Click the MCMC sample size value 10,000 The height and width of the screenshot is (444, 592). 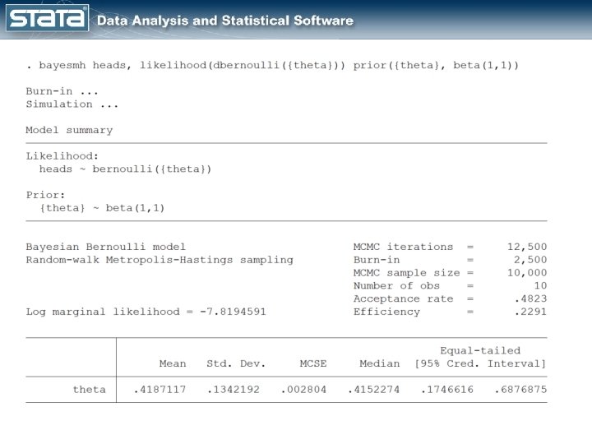(x=526, y=272)
